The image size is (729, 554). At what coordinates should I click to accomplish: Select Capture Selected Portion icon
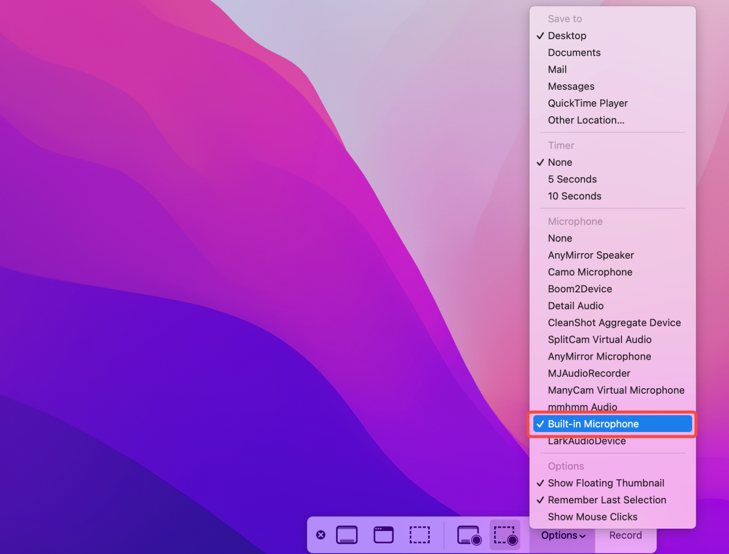[419, 535]
